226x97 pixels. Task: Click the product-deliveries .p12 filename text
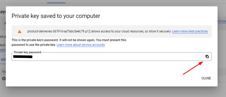[59, 31]
